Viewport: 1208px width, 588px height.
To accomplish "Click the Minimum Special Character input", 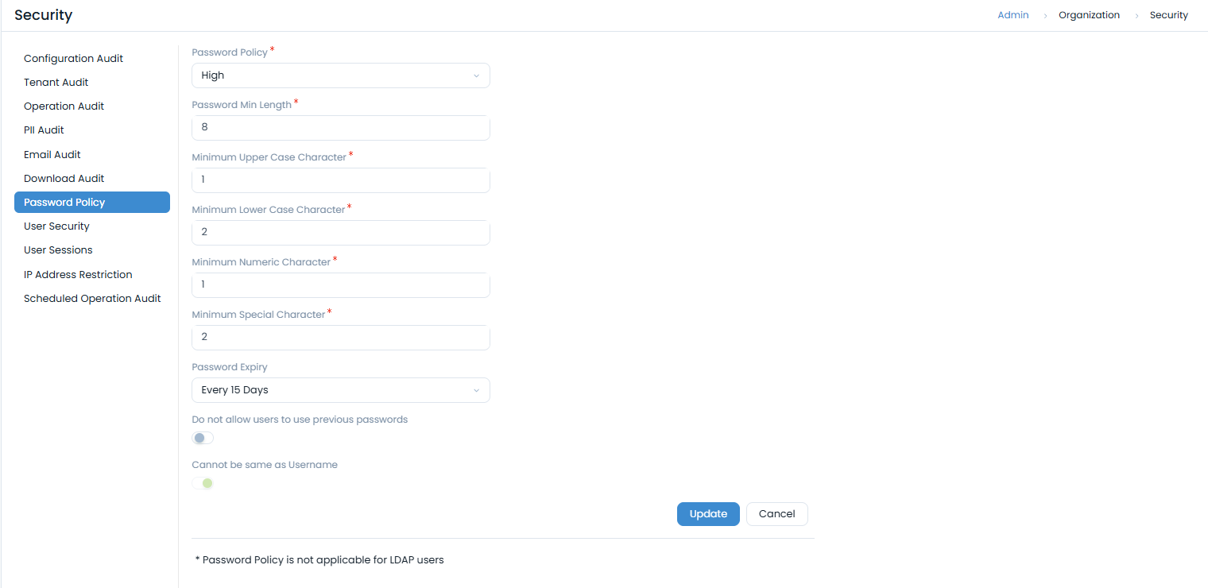I will [340, 338].
